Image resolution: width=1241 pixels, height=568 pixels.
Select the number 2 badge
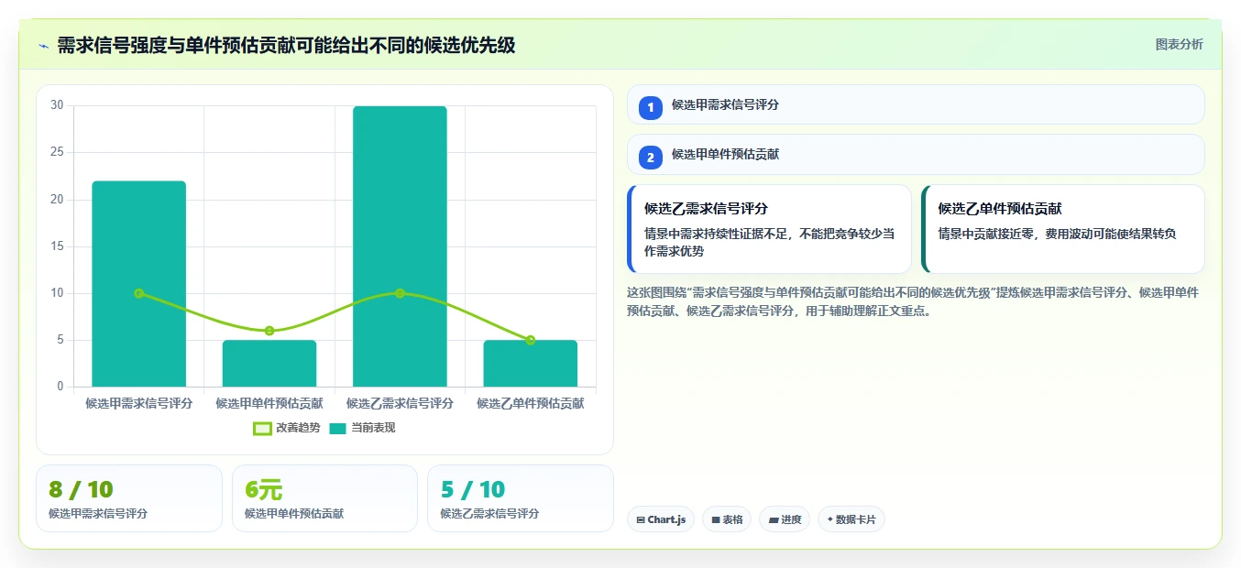[x=651, y=158]
